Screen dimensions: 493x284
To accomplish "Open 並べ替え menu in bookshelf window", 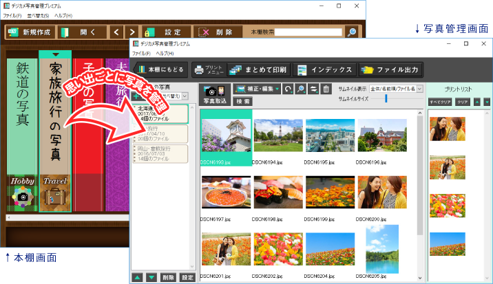I will pos(38,15).
